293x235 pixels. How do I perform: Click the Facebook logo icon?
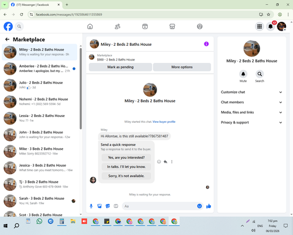8,26
